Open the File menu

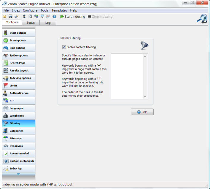tap(6, 10)
